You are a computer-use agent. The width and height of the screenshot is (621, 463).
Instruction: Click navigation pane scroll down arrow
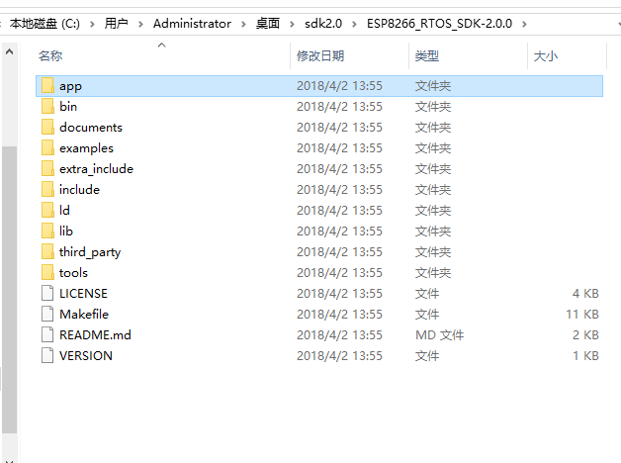(10, 460)
